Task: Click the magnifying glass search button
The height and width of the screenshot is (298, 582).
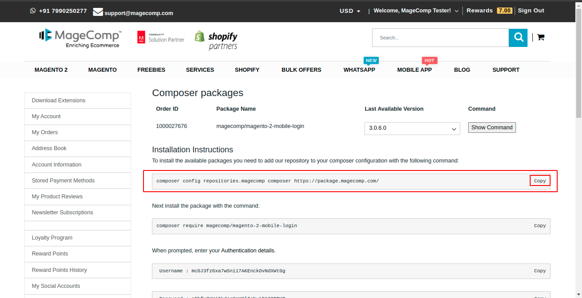Action: click(x=518, y=38)
